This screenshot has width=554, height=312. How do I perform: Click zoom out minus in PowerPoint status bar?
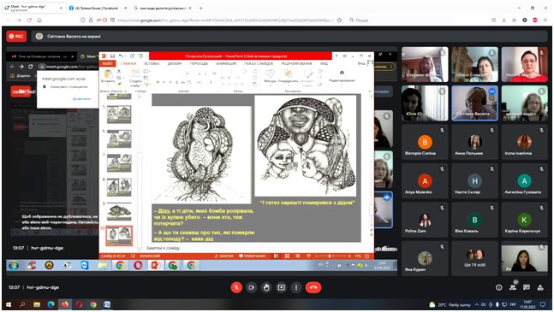coord(317,256)
